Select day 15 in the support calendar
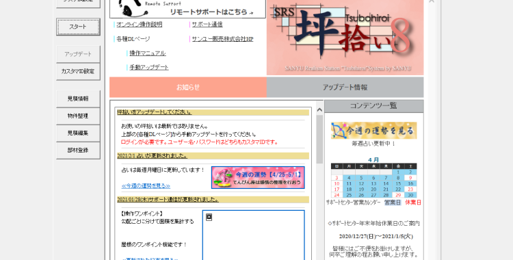 pos(398,183)
